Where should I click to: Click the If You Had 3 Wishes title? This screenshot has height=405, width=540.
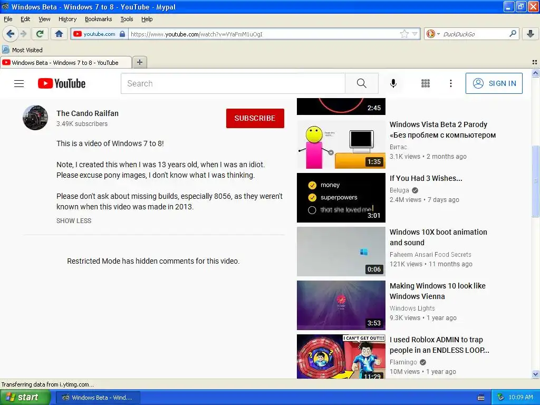(426, 178)
